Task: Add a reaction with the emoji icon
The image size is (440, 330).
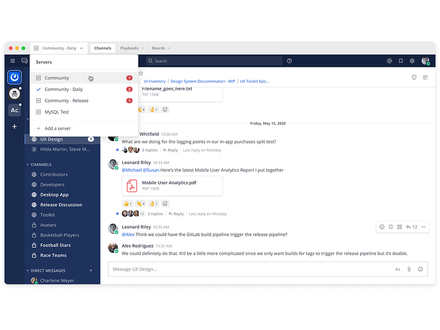Action: [x=420, y=269]
